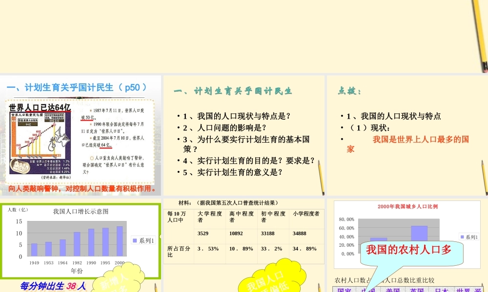Click 材料：（据我国第五次人口普查统计结果）
Screen dimensions: 488x292
click(228, 203)
